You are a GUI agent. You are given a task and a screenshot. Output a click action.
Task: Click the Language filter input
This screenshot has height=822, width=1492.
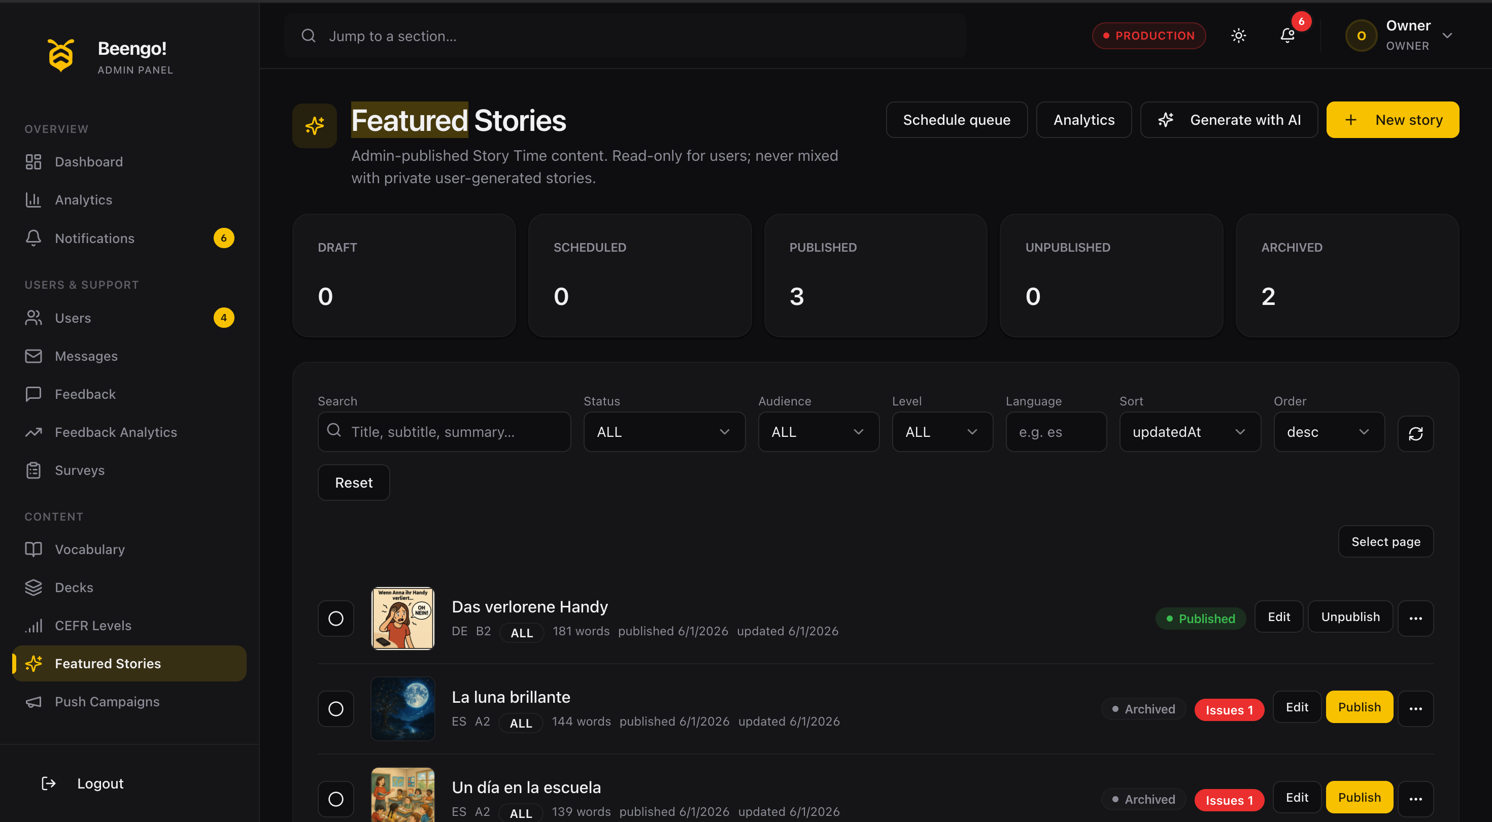(1056, 432)
